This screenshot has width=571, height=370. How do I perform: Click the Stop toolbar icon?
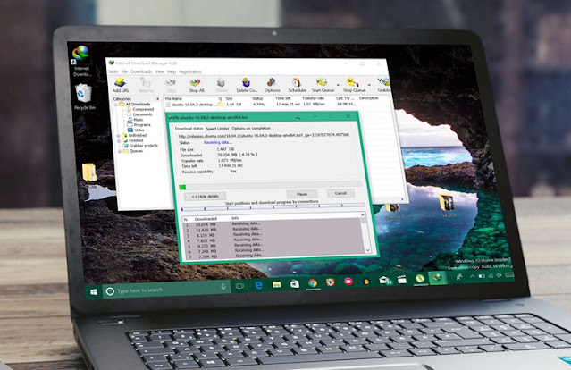point(171,85)
